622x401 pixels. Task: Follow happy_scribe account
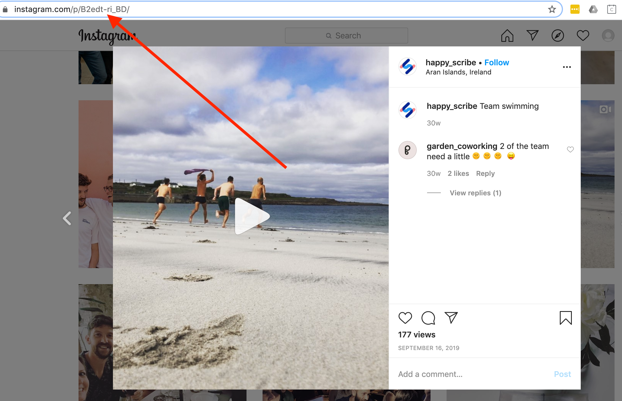click(x=496, y=62)
